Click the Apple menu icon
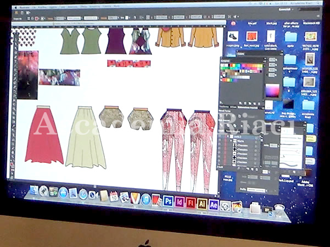 click(x=15, y=8)
